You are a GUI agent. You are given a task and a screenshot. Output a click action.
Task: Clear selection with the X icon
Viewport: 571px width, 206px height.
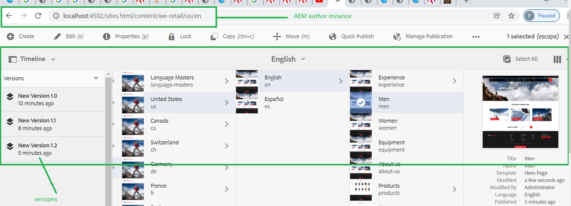pyautogui.click(x=566, y=37)
